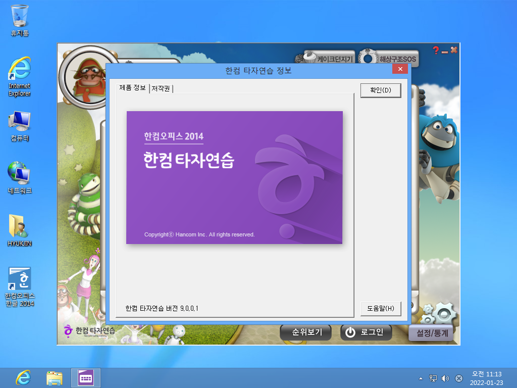Image resolution: width=517 pixels, height=388 pixels.
Task: Open File Explorer from the taskbar
Action: (55, 378)
